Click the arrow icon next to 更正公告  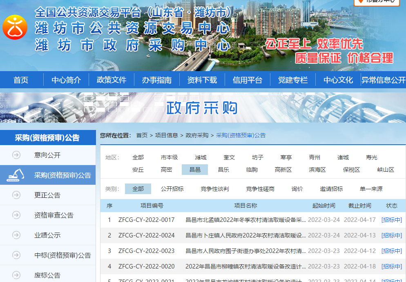[16, 195]
